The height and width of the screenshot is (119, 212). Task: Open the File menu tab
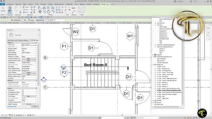(2, 4)
